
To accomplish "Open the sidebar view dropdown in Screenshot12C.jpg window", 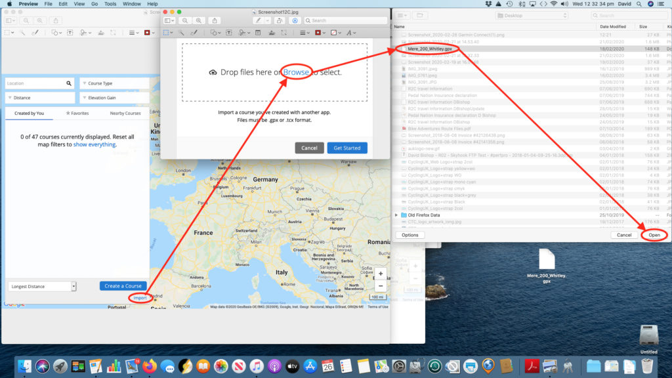I will 169,20.
